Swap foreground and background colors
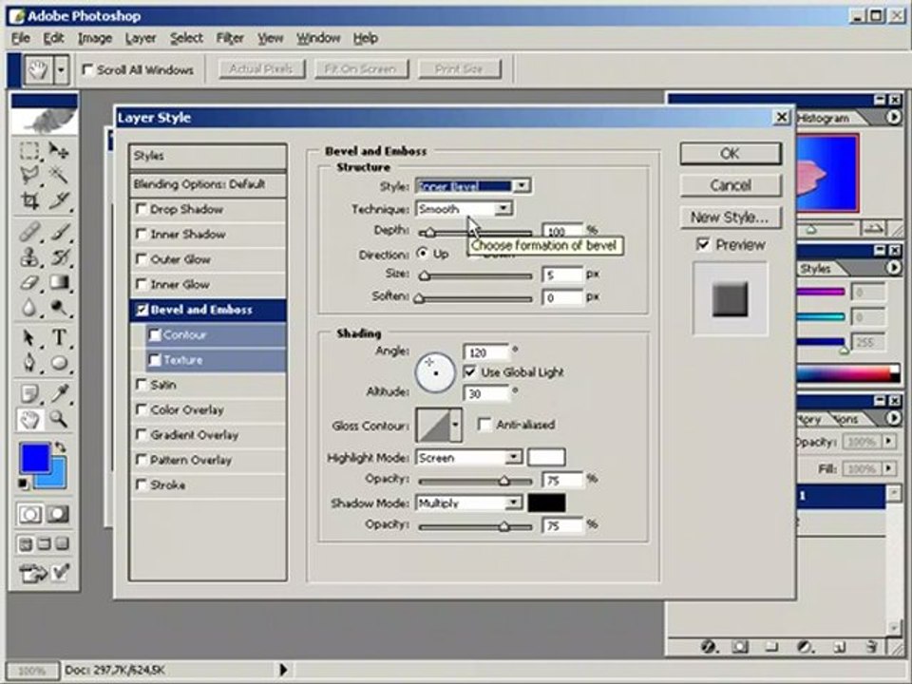The image size is (912, 684). pos(59,447)
